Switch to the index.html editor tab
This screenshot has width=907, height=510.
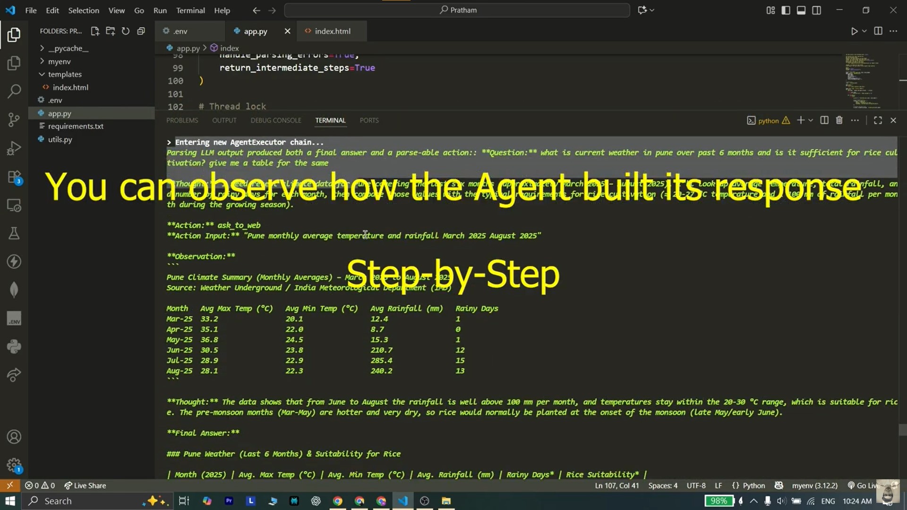333,31
